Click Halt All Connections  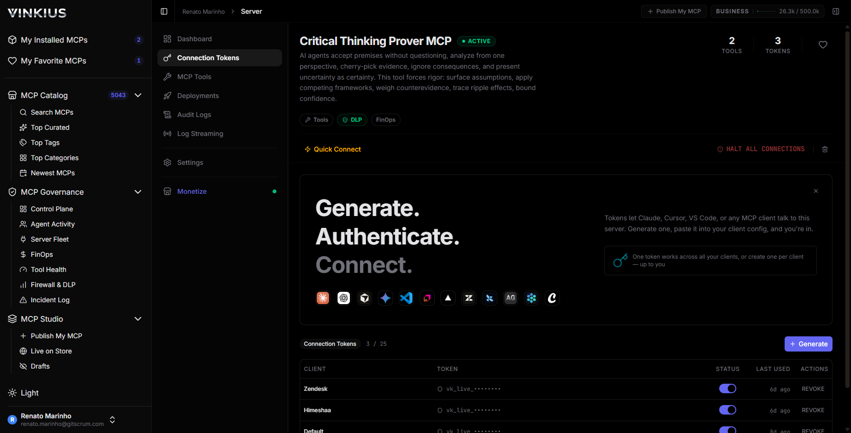[761, 149]
